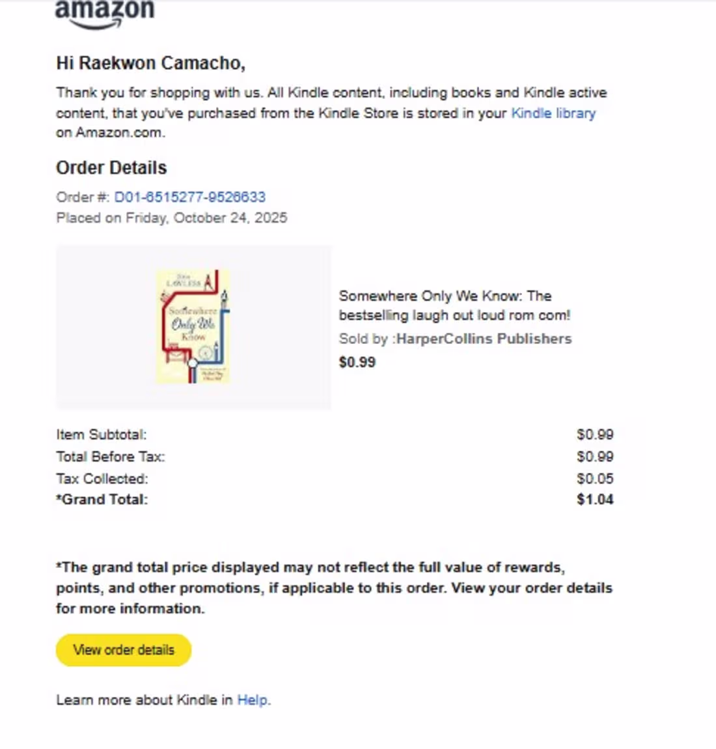Click the $0.99 price under the book title
716x749 pixels.
click(x=357, y=362)
